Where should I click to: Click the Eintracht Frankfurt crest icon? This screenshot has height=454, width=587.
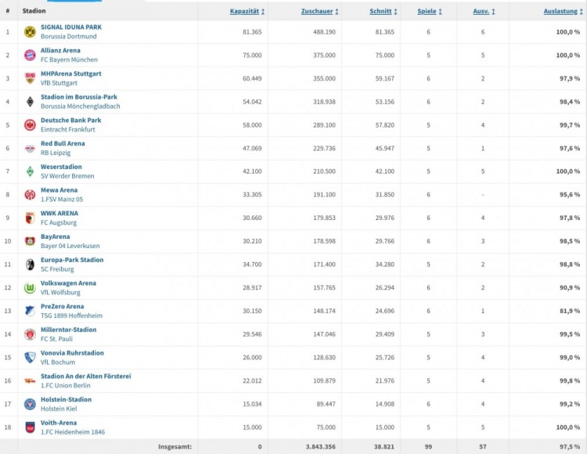tap(30, 125)
